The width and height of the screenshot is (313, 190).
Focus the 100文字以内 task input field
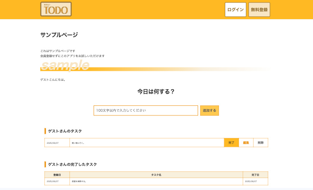click(x=145, y=110)
